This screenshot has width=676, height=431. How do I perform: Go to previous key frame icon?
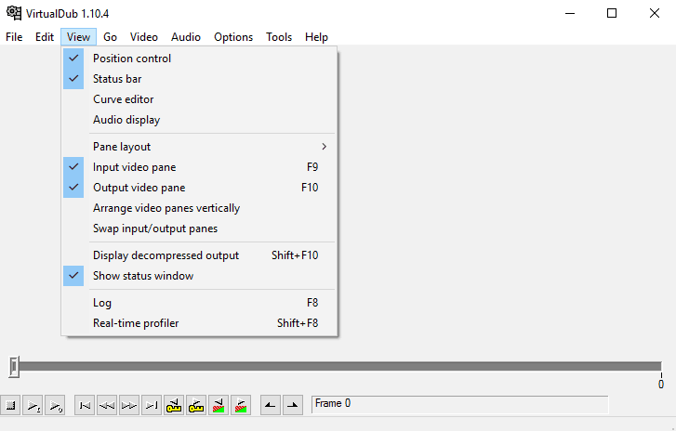click(174, 405)
